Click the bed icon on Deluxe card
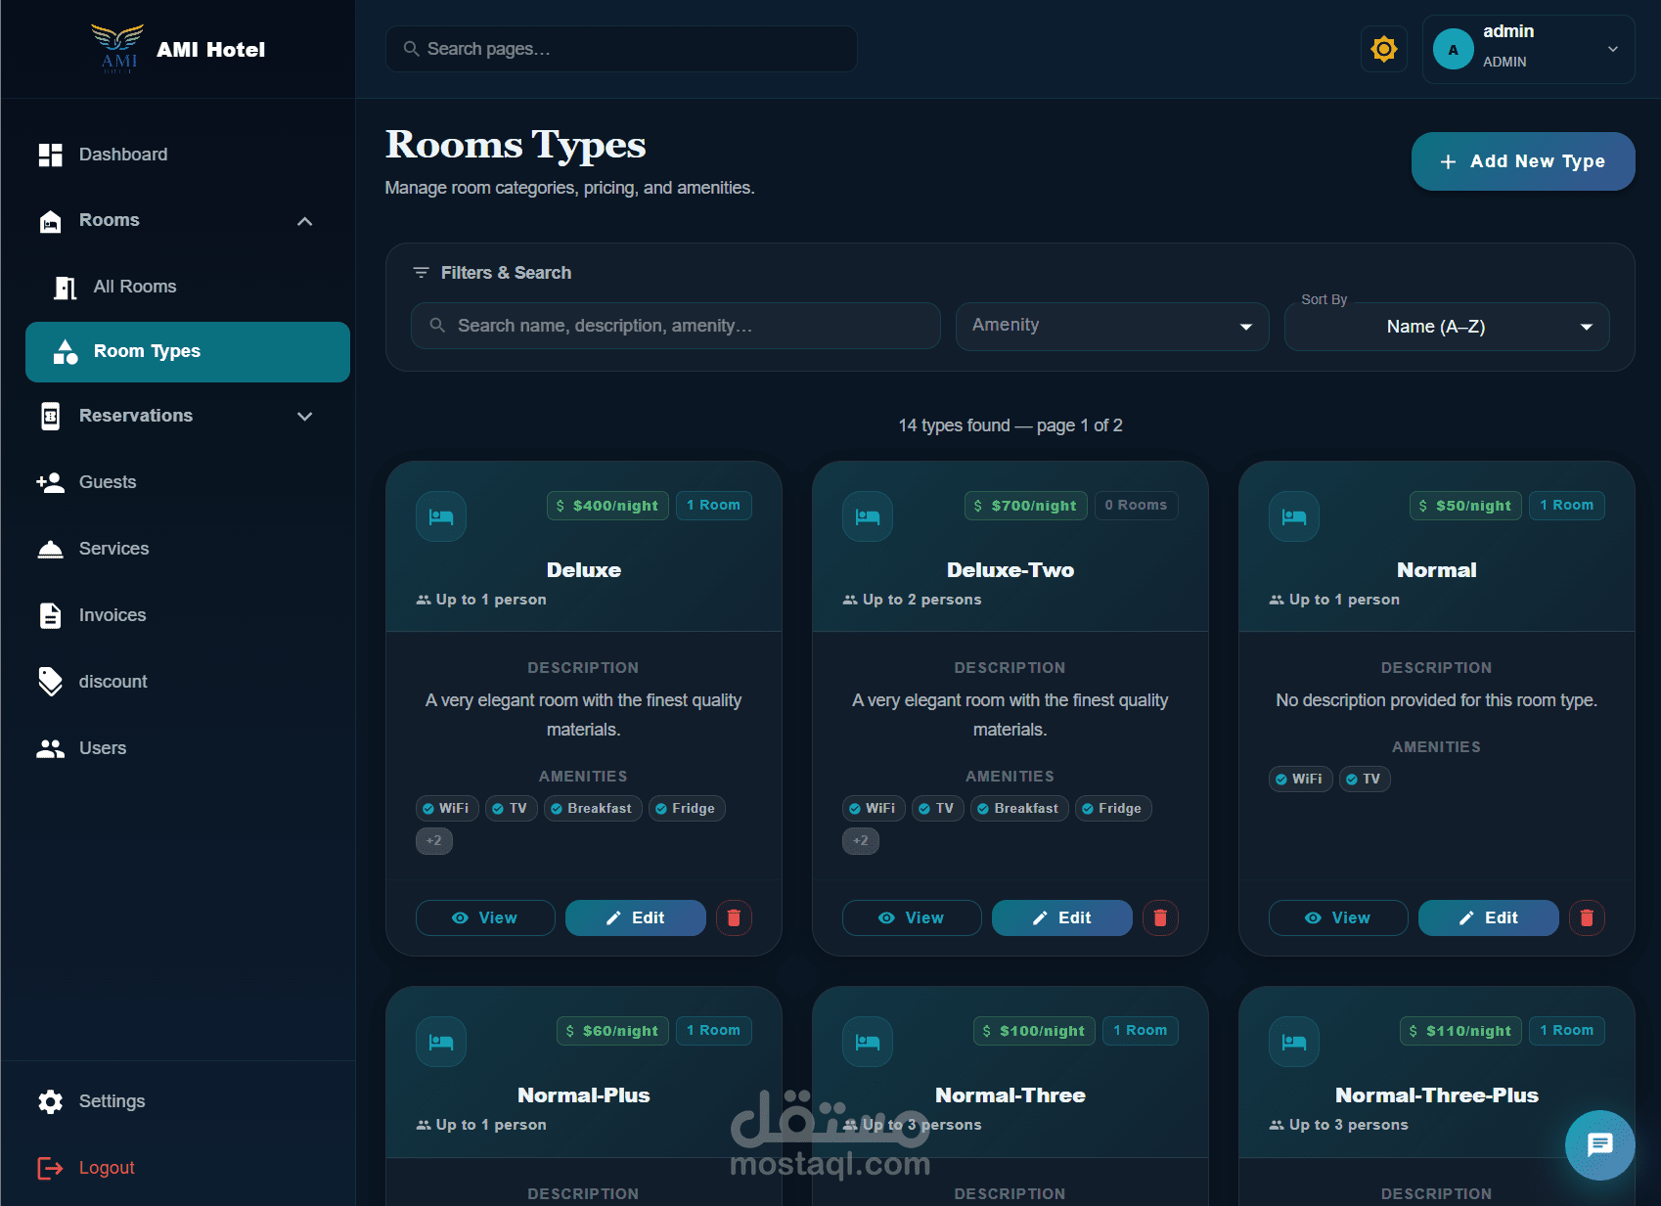 (441, 516)
